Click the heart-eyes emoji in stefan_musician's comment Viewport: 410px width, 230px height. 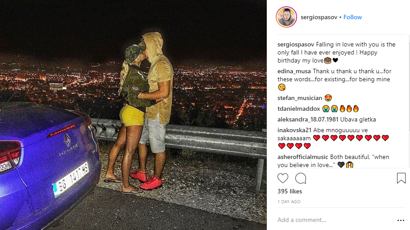click(328, 98)
